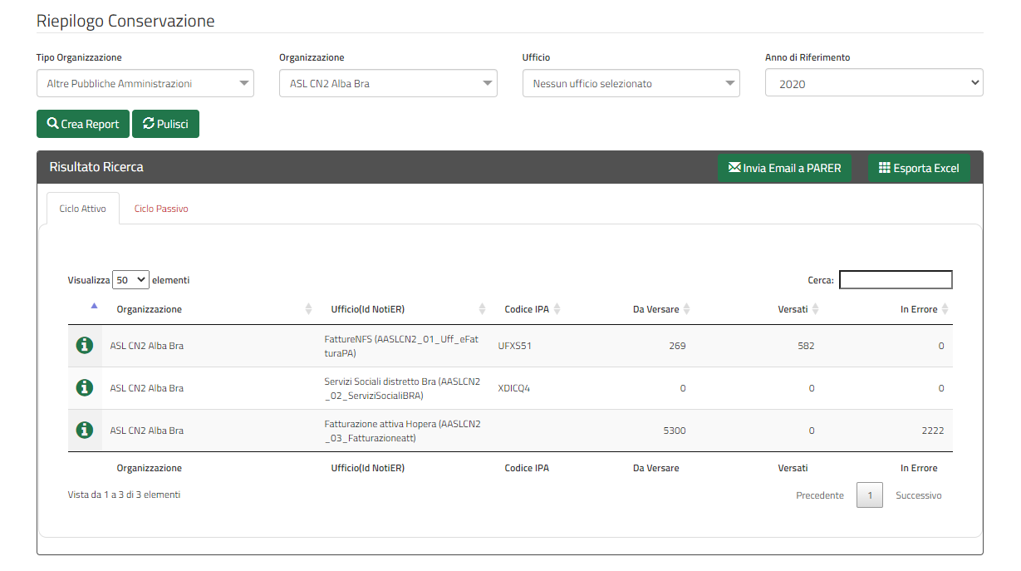Sort by Ufficio(Id NotiER) column arrows
The width and height of the screenshot is (1021, 571).
483,309
